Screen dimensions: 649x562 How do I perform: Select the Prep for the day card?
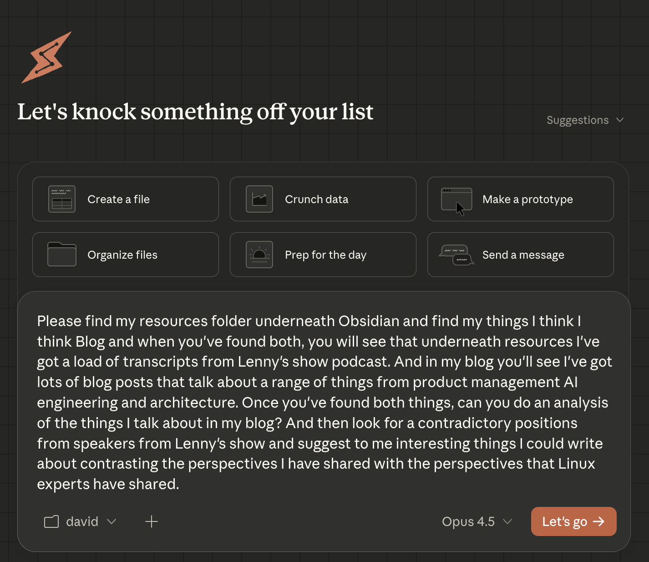tap(323, 255)
